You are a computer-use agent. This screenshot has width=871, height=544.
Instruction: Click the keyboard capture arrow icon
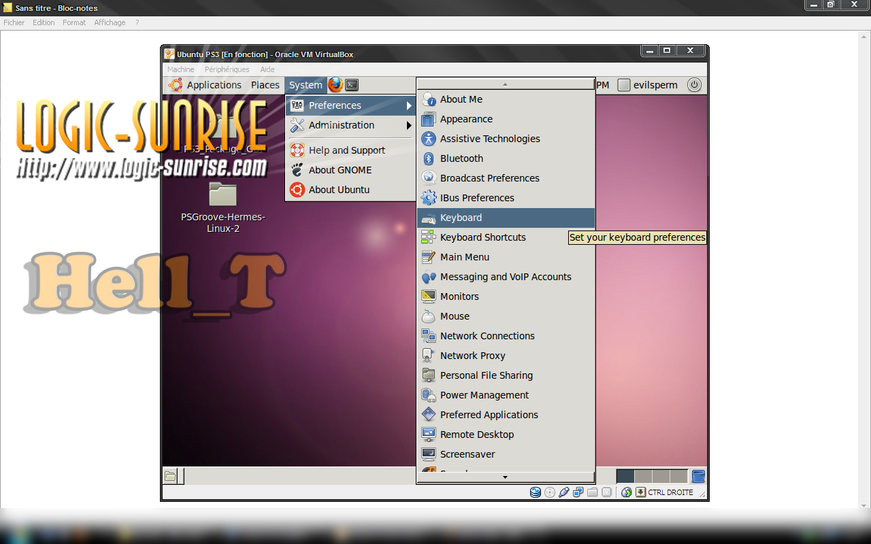tap(640, 492)
